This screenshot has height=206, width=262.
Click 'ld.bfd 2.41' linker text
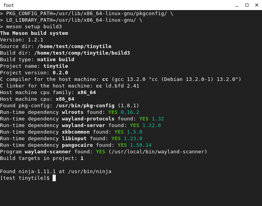tap(122, 86)
